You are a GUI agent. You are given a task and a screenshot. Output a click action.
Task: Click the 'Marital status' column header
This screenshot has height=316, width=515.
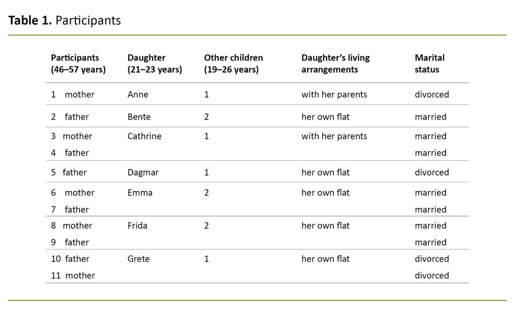click(x=429, y=64)
